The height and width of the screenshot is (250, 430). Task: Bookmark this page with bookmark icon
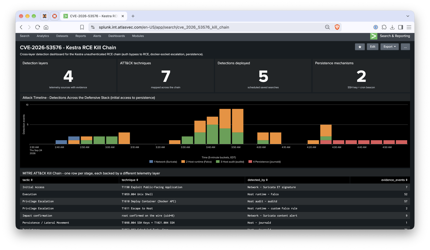(x=82, y=27)
